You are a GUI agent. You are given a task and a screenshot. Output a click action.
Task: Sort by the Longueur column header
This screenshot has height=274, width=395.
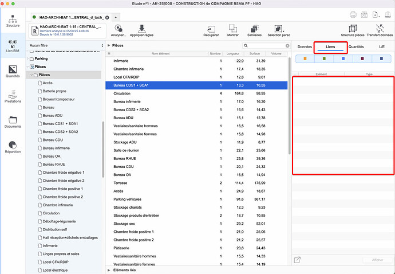click(233, 53)
